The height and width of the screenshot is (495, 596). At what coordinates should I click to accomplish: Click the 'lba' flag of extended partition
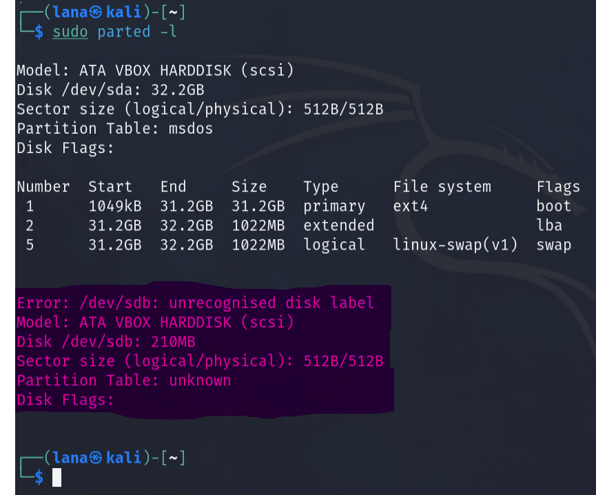pos(549,225)
